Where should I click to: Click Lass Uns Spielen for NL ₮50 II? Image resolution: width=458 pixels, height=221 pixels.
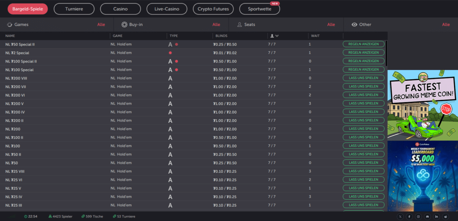pos(364,154)
